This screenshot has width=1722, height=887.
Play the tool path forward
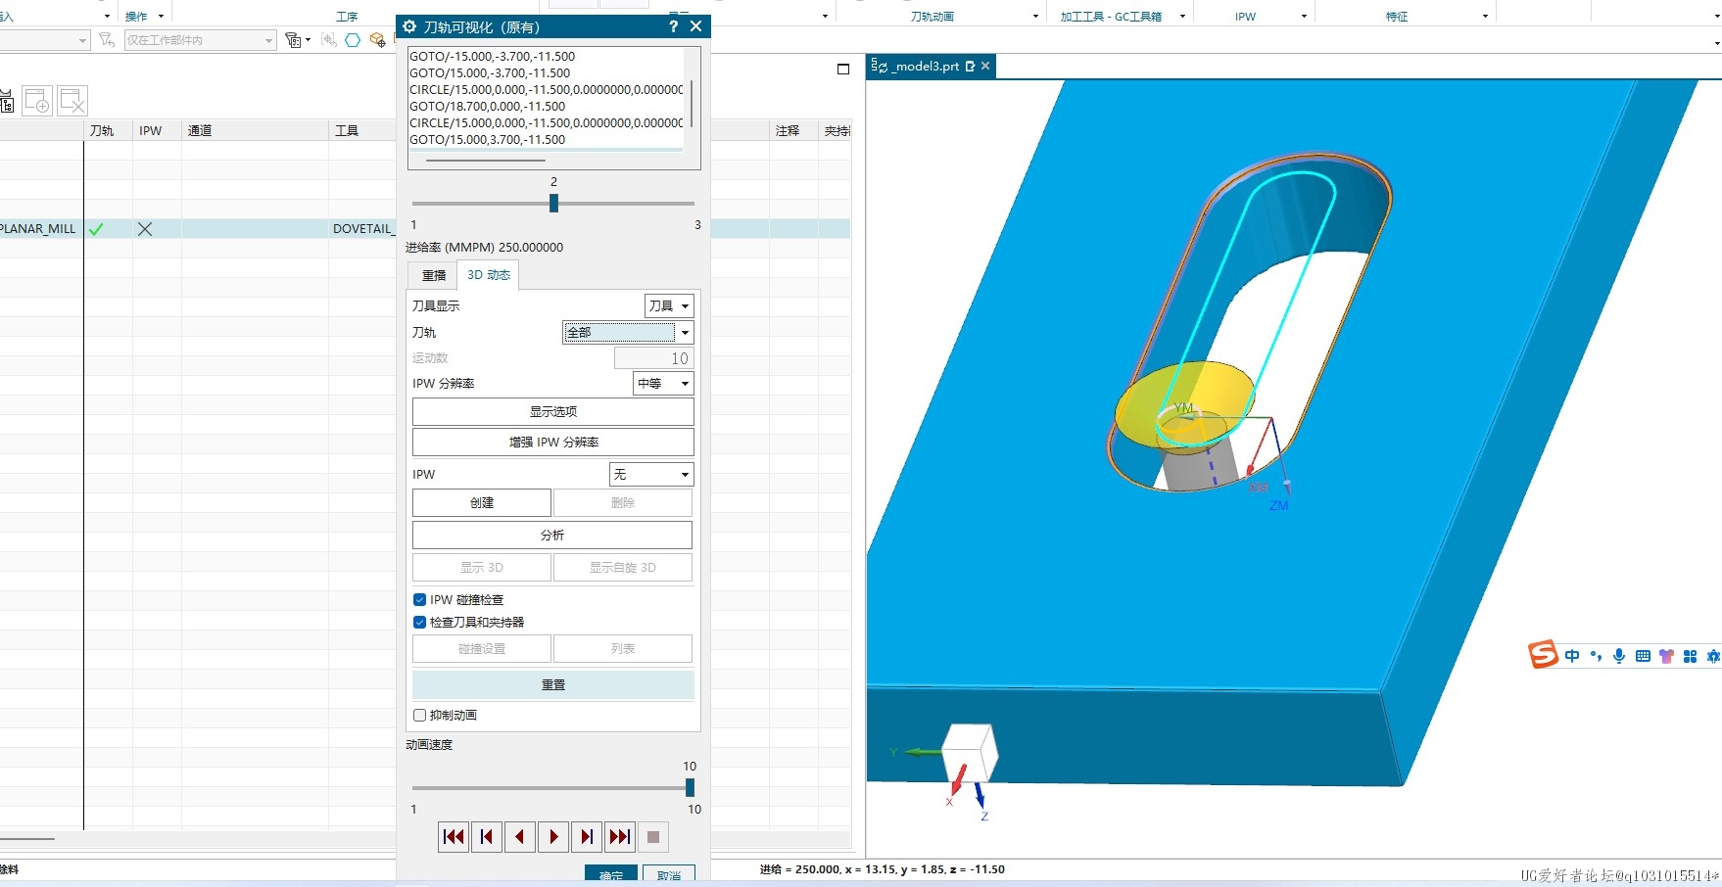[x=553, y=836]
